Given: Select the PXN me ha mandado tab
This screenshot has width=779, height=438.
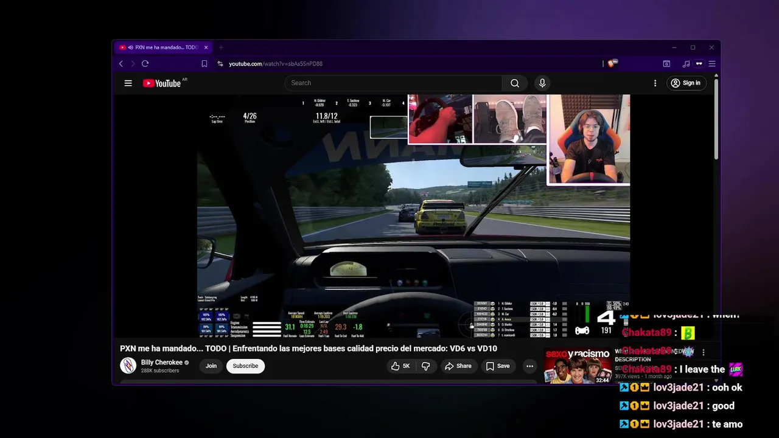Looking at the screenshot, I should pyautogui.click(x=164, y=47).
